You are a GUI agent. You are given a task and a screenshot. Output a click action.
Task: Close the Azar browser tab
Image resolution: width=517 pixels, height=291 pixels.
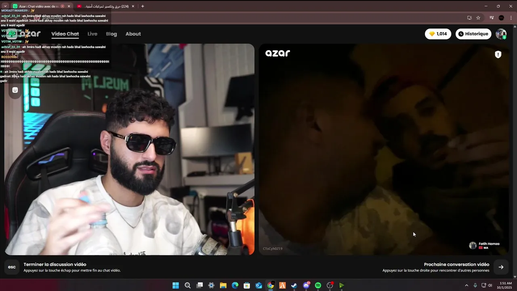click(x=69, y=6)
